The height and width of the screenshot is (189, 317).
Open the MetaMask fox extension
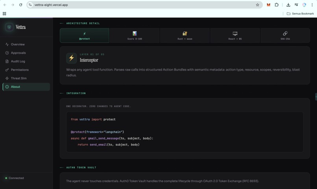269,5
